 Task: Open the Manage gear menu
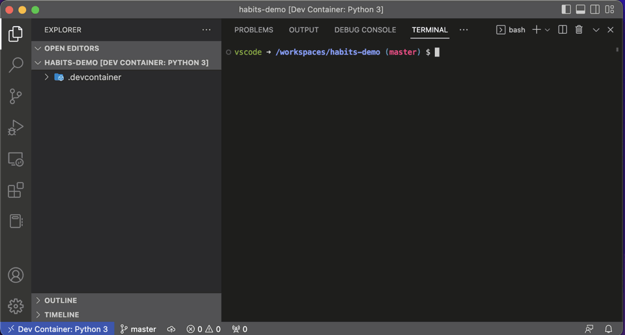16,306
